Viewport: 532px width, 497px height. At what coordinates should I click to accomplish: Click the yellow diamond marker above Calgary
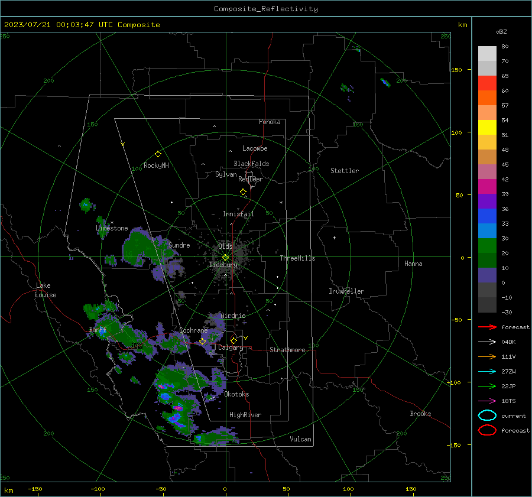click(x=233, y=340)
